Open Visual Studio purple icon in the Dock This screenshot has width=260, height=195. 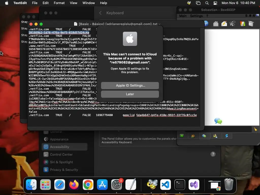click(x=194, y=184)
